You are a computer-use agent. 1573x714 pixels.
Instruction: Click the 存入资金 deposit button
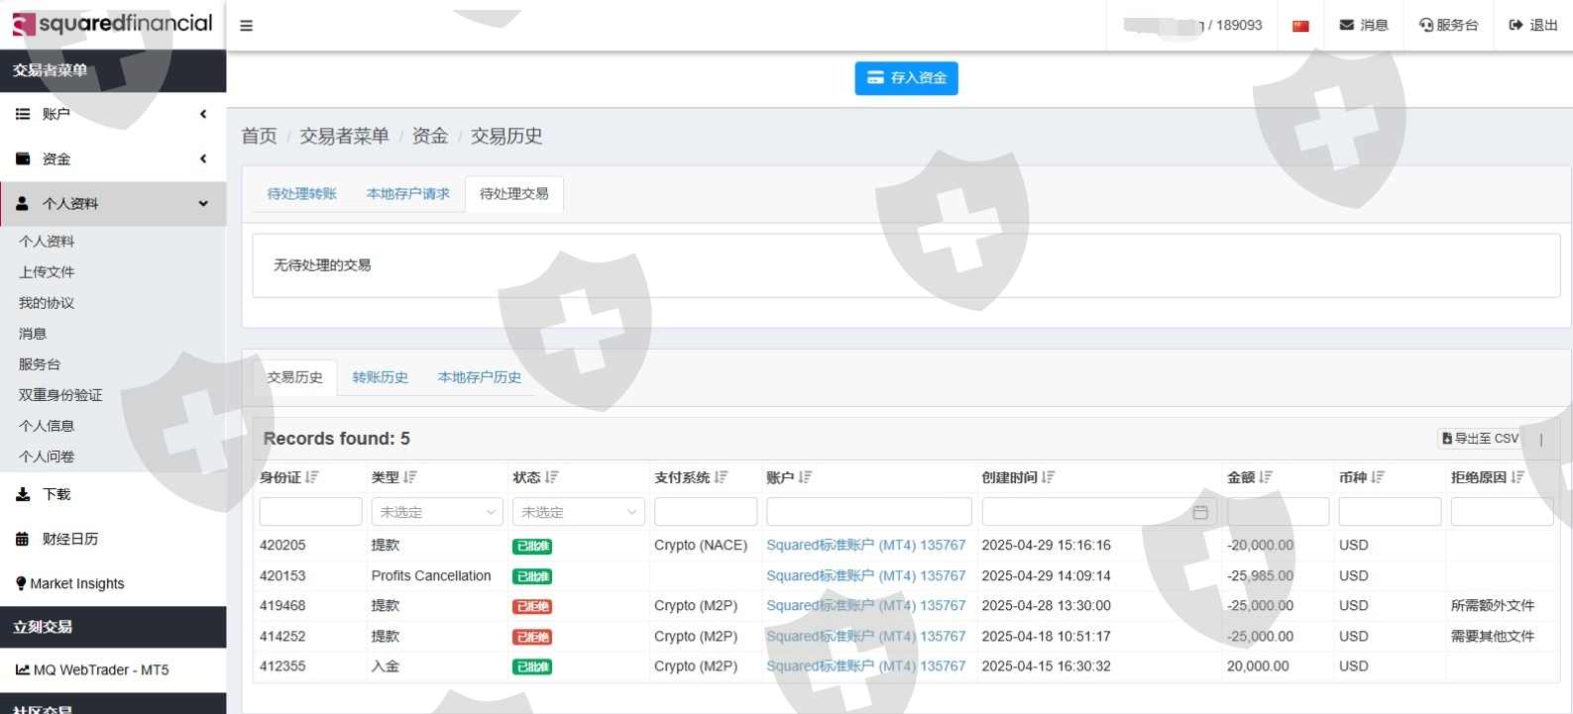coord(906,78)
